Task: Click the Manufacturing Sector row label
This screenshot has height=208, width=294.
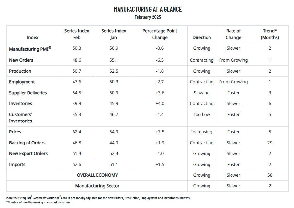Action: 97,186
